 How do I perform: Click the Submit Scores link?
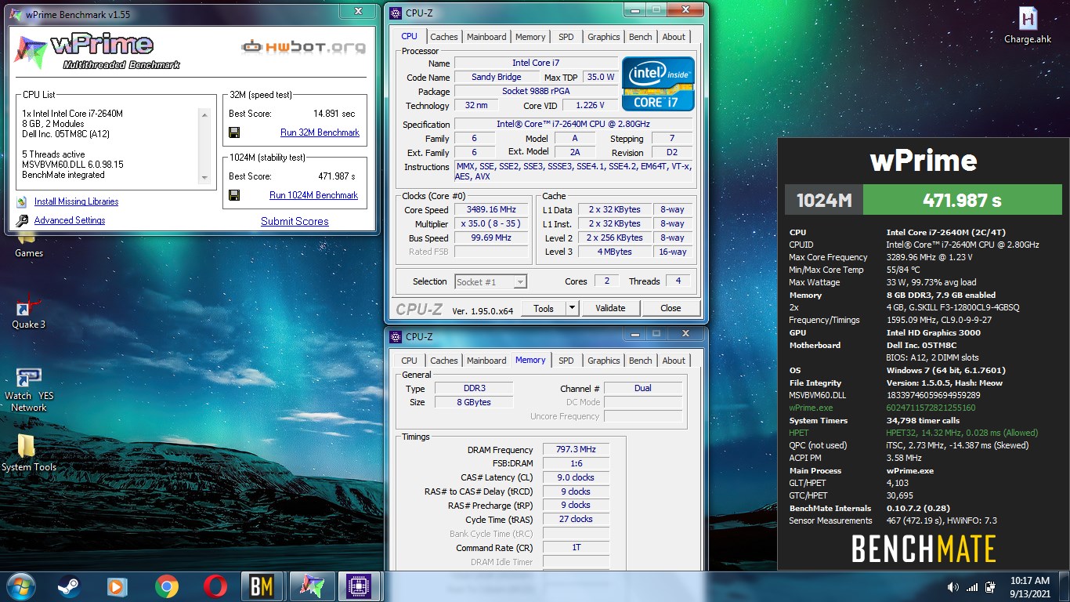click(295, 221)
